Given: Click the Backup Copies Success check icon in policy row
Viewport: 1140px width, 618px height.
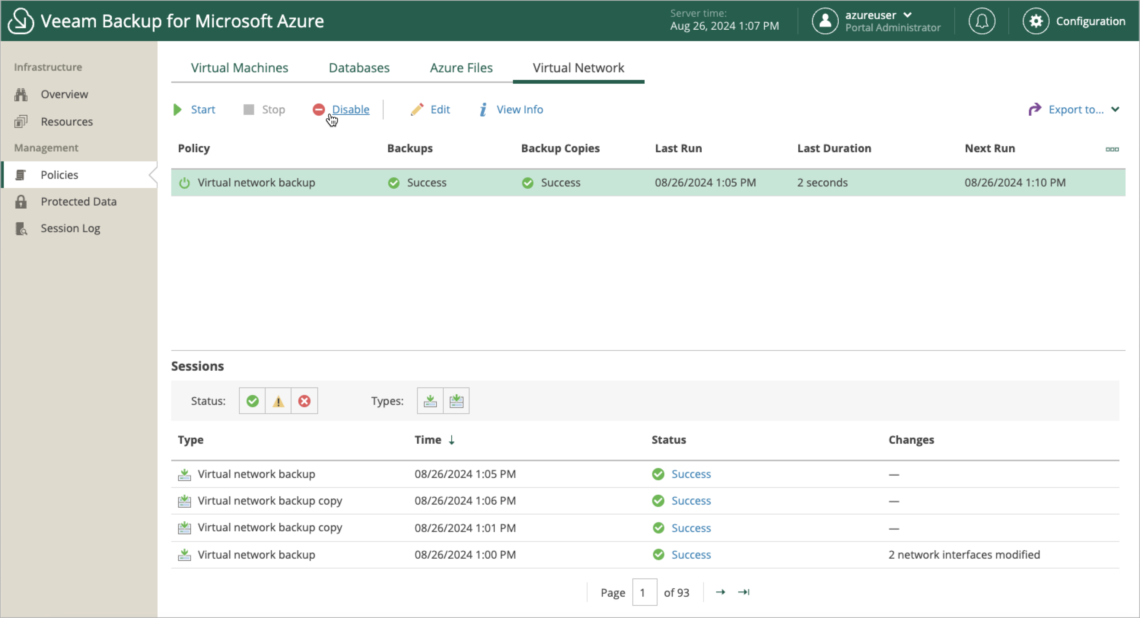Looking at the screenshot, I should pos(527,183).
